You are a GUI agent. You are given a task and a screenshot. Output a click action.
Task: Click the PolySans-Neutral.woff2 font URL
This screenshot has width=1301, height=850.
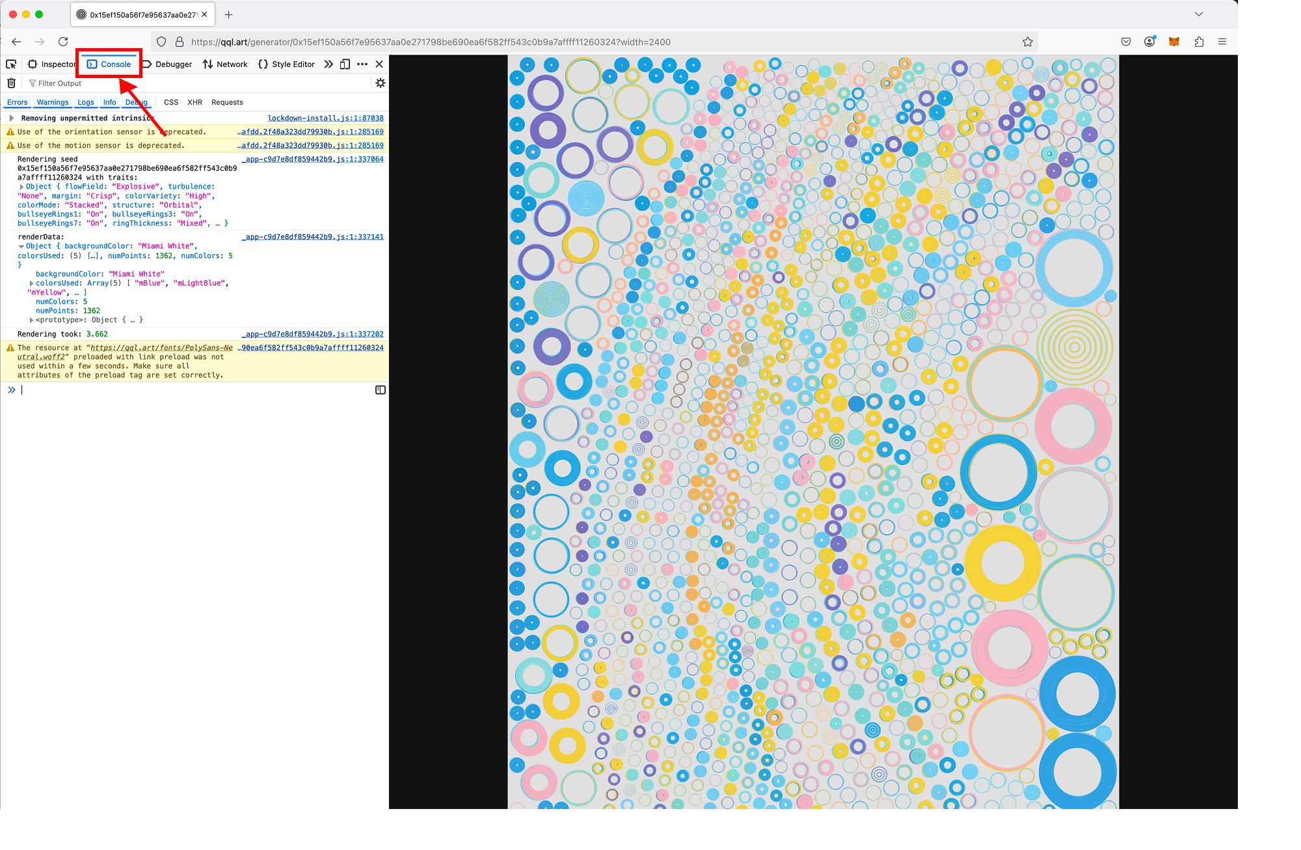161,348
